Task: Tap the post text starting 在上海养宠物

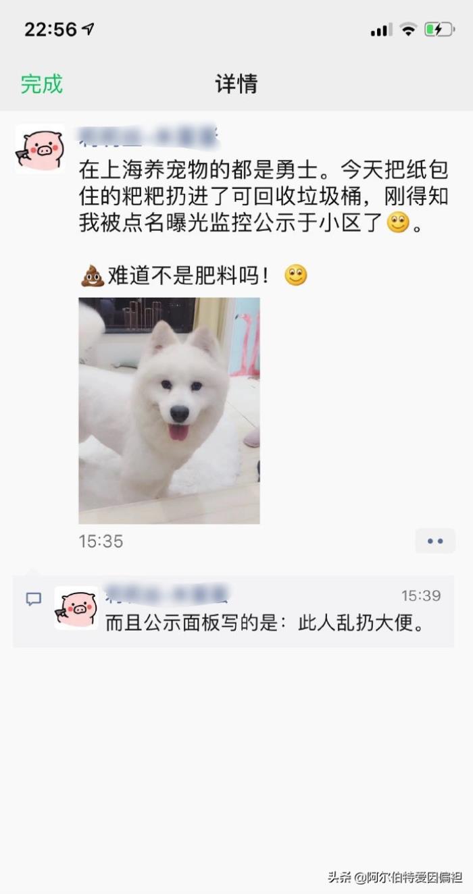Action: tap(264, 196)
